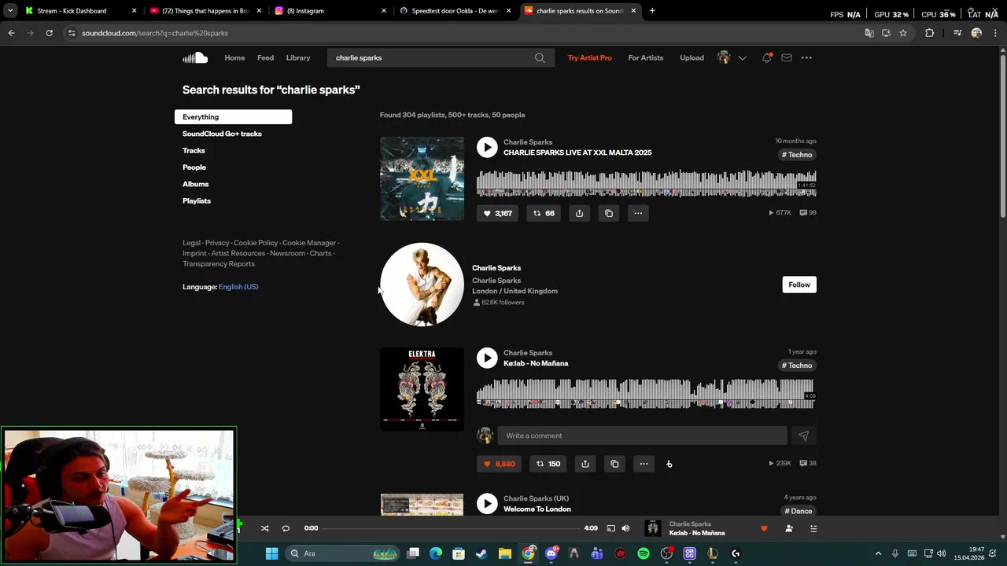Screen dimensions: 1007x566
Task: Click the SoundCloud logo
Action: 195,57
